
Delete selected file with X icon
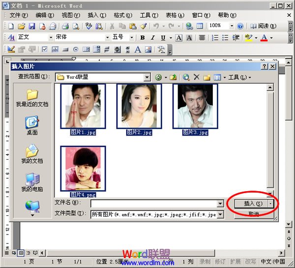click(x=196, y=77)
